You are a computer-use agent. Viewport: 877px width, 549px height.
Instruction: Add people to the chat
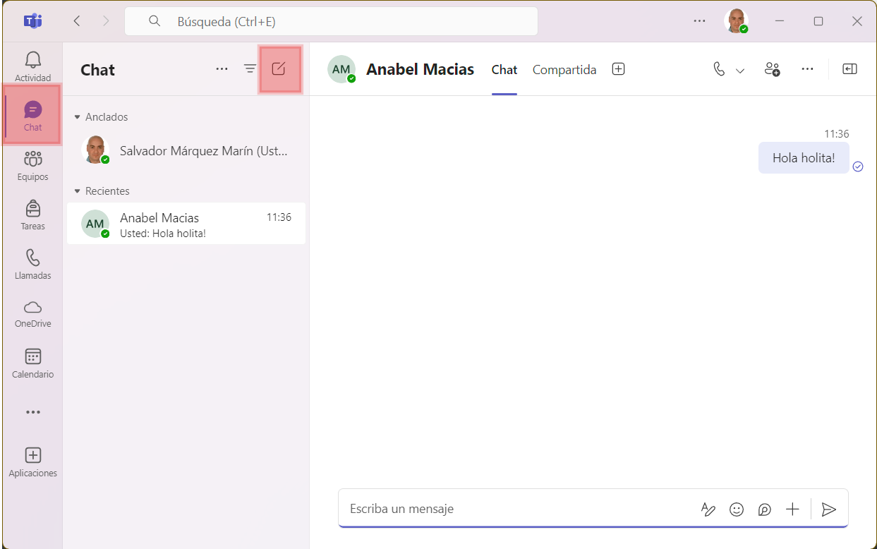click(x=772, y=69)
